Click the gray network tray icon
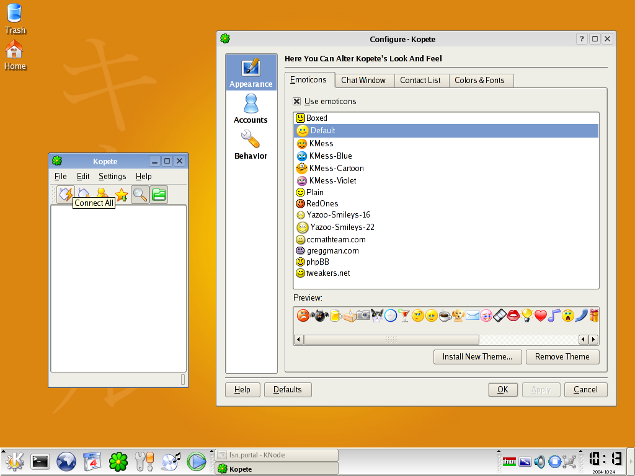Screen dimensions: 635x476 coord(569,461)
